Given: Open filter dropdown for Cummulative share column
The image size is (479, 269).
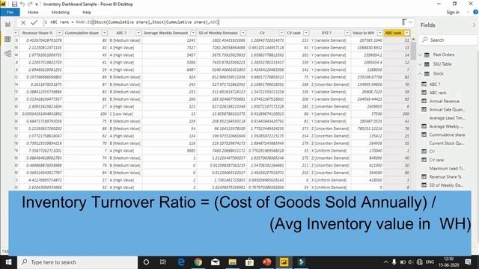Looking at the screenshot, I should [x=105, y=33].
